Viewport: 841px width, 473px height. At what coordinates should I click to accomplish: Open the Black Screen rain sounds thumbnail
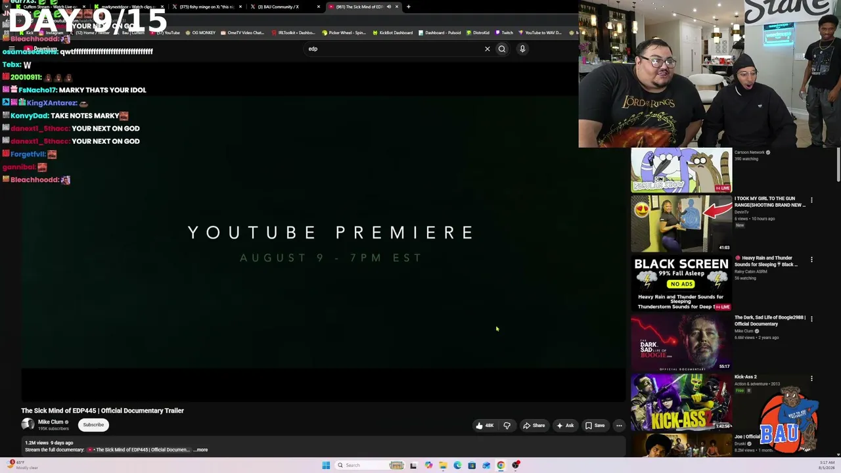(681, 283)
